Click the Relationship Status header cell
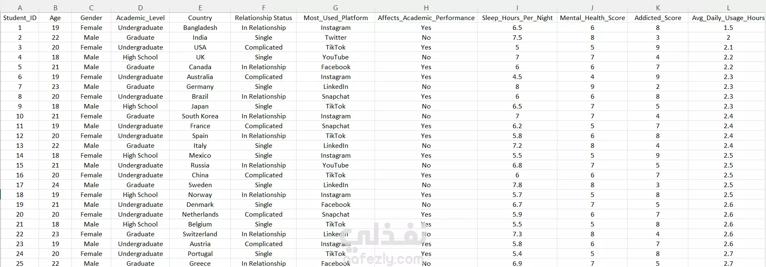Image resolution: width=766 pixels, height=267 pixels. (x=263, y=18)
